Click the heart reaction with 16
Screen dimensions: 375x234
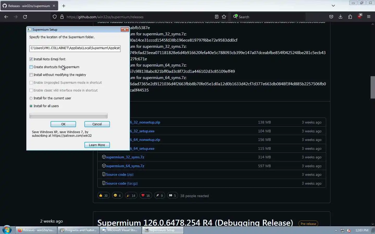145,196
